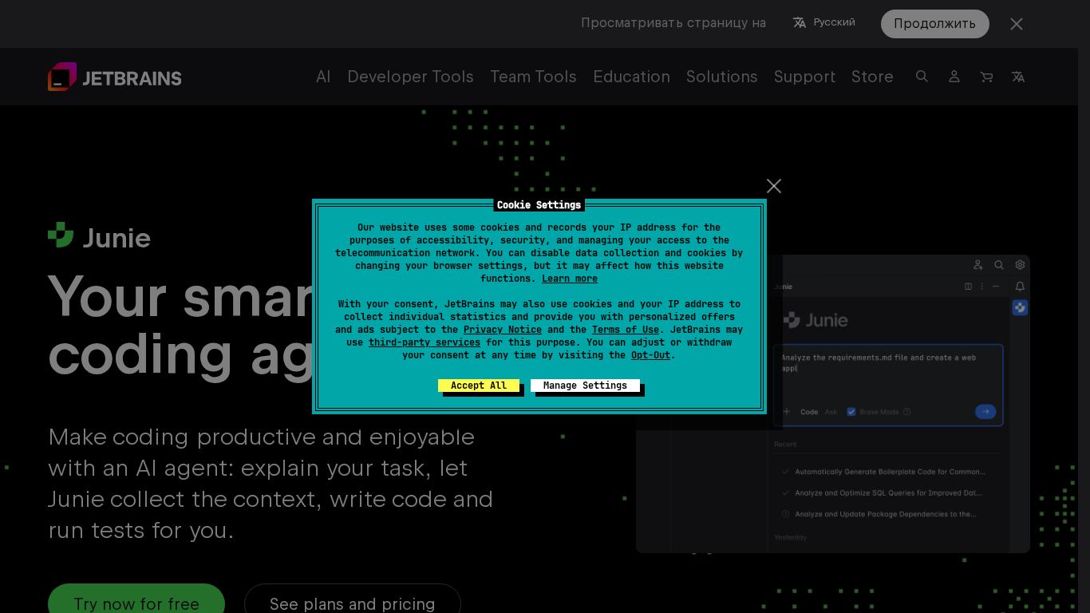
Task: Click the Cookie Settings dialog title
Action: click(539, 205)
